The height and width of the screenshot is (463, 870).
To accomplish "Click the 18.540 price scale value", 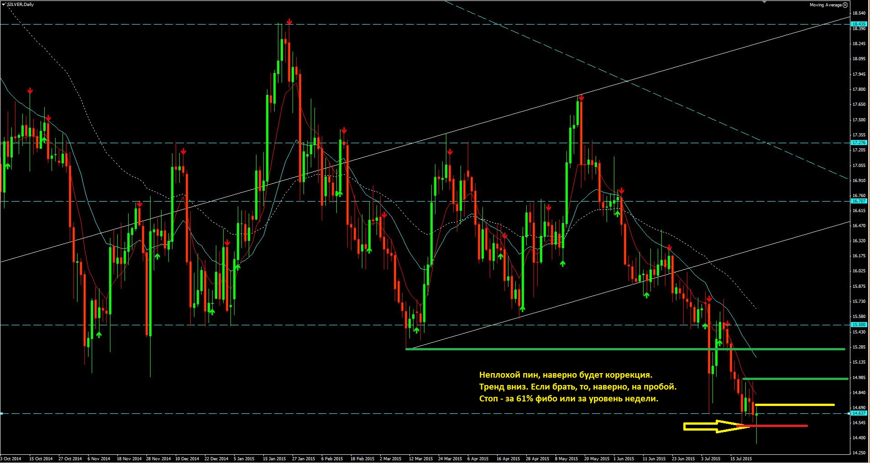I will point(859,13).
